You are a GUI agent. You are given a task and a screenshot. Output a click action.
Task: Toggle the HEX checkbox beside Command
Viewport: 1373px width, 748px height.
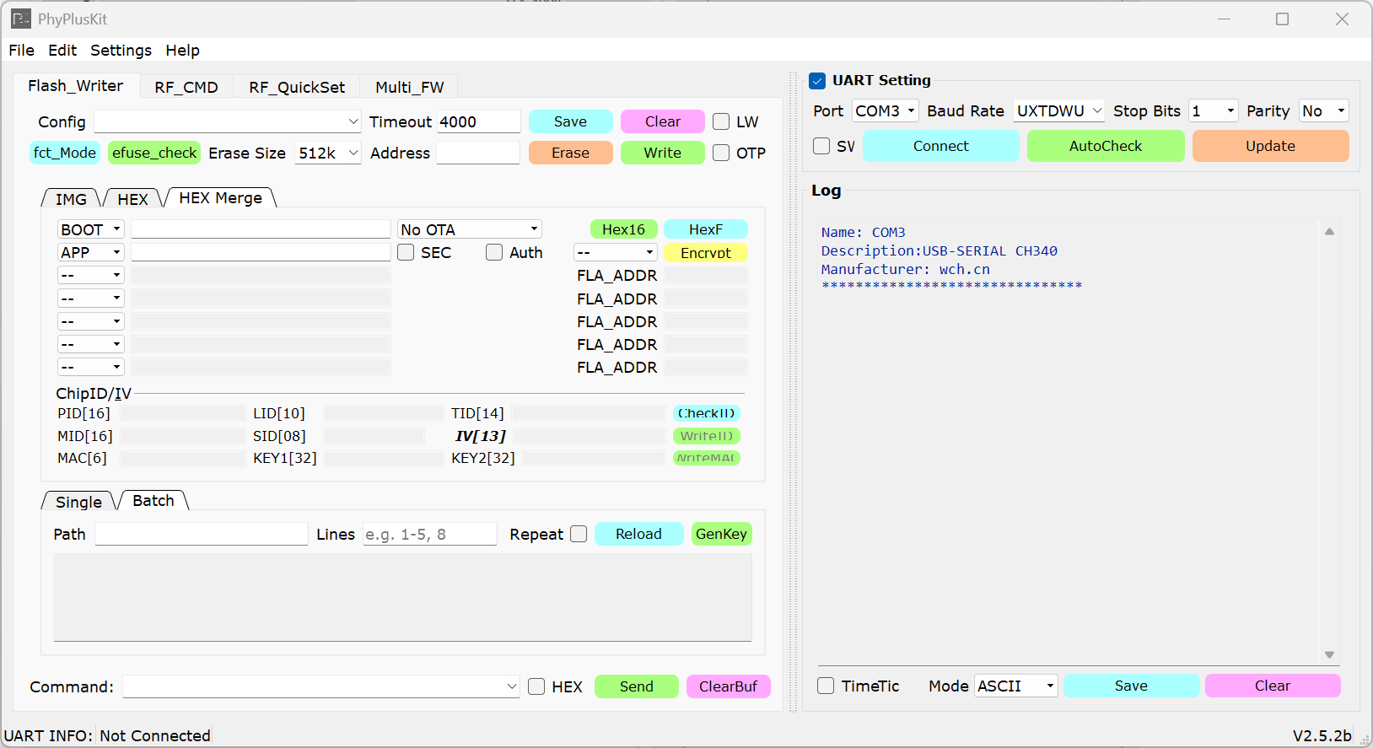tap(536, 686)
